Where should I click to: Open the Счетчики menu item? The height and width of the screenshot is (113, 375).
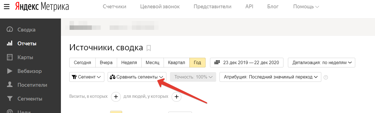click(114, 6)
